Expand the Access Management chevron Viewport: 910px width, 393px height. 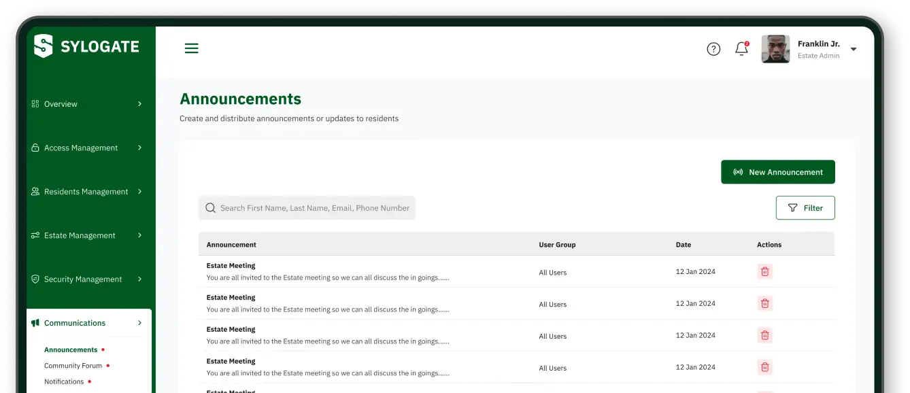point(140,148)
